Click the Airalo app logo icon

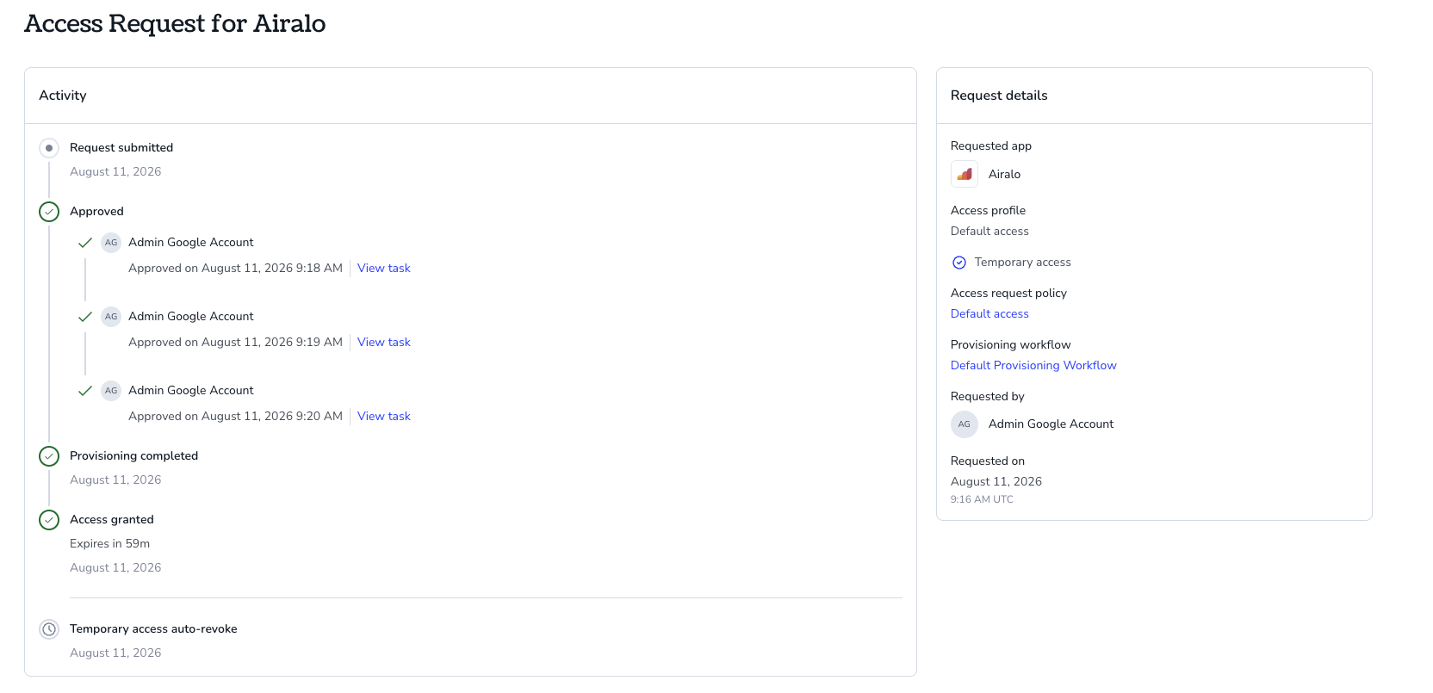coord(965,174)
